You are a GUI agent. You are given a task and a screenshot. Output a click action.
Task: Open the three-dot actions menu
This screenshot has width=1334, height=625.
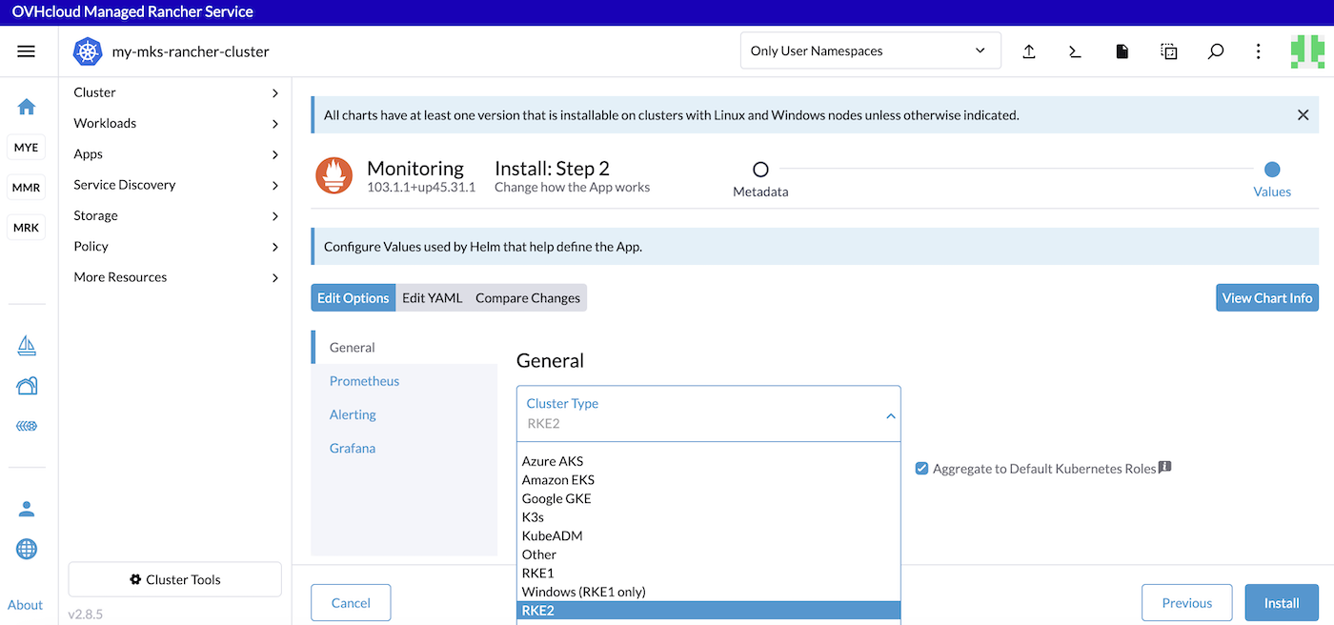point(1258,51)
